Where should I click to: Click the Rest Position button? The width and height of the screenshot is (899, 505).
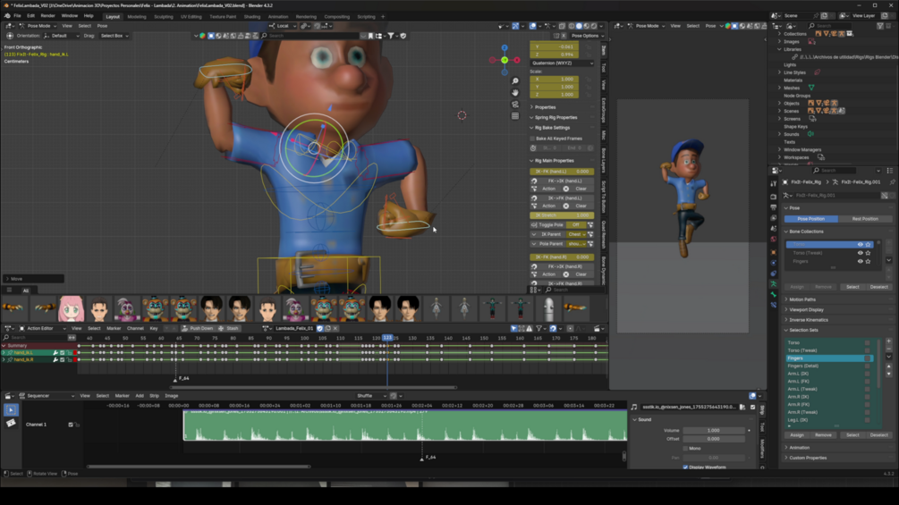pos(865,219)
